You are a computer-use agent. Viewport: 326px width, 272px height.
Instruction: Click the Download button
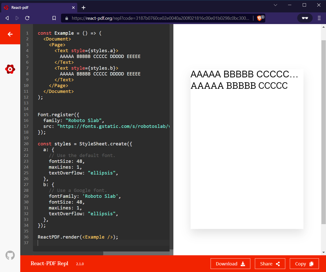click(230, 263)
